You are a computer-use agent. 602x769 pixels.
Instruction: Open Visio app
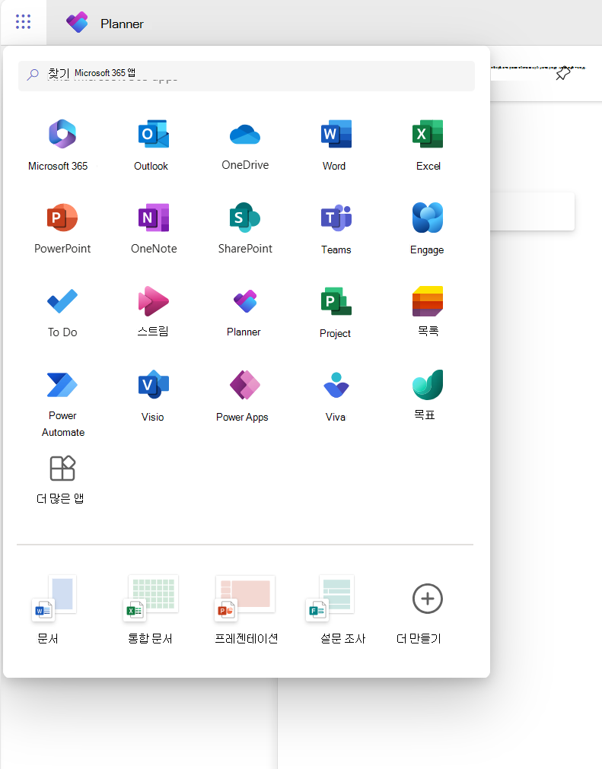[154, 396]
